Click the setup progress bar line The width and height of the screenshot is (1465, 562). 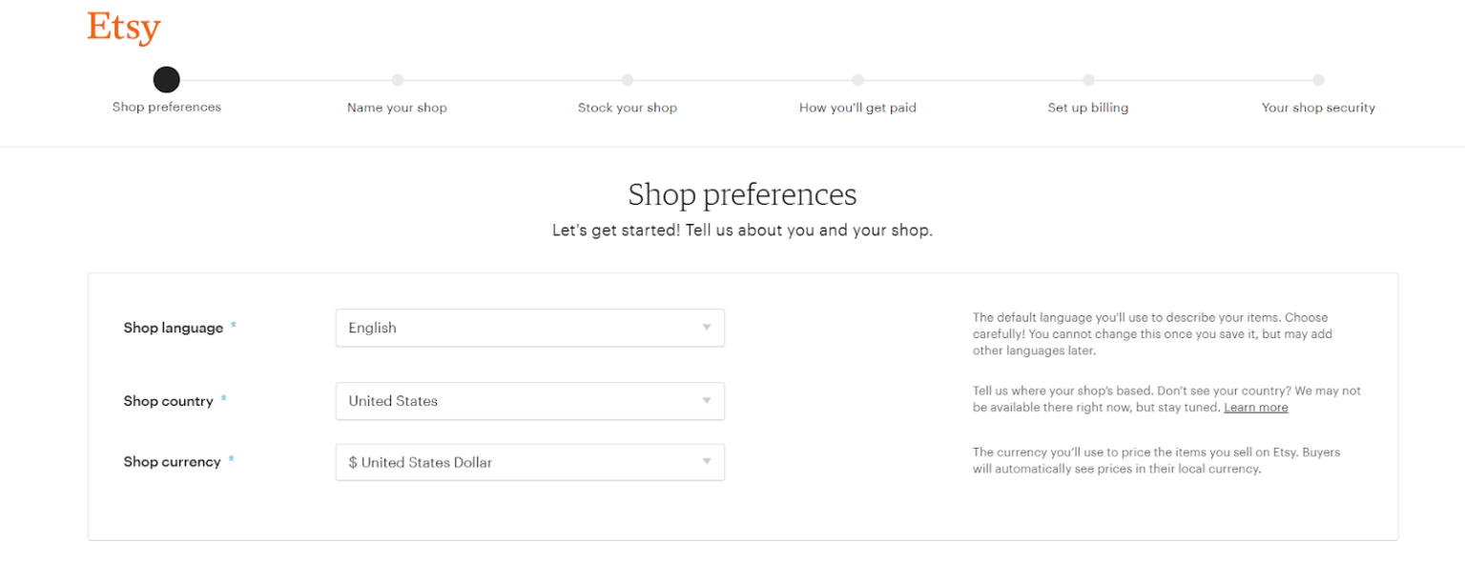click(744, 80)
